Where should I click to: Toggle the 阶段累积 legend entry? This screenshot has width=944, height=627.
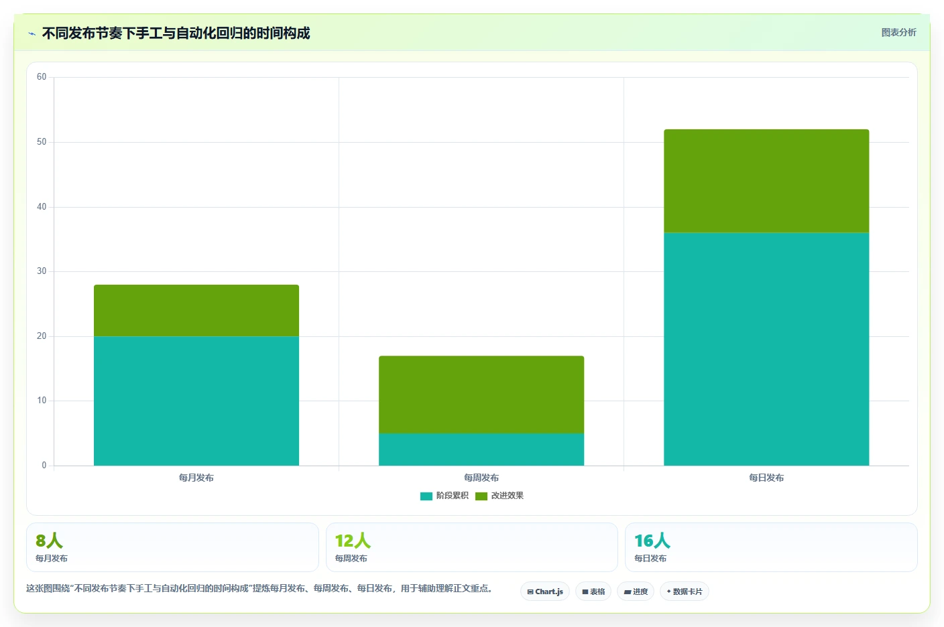(445, 496)
